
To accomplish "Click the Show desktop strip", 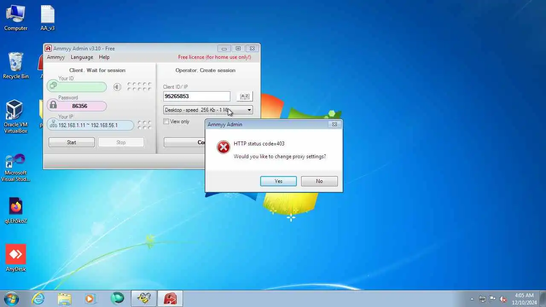I will 543,298.
